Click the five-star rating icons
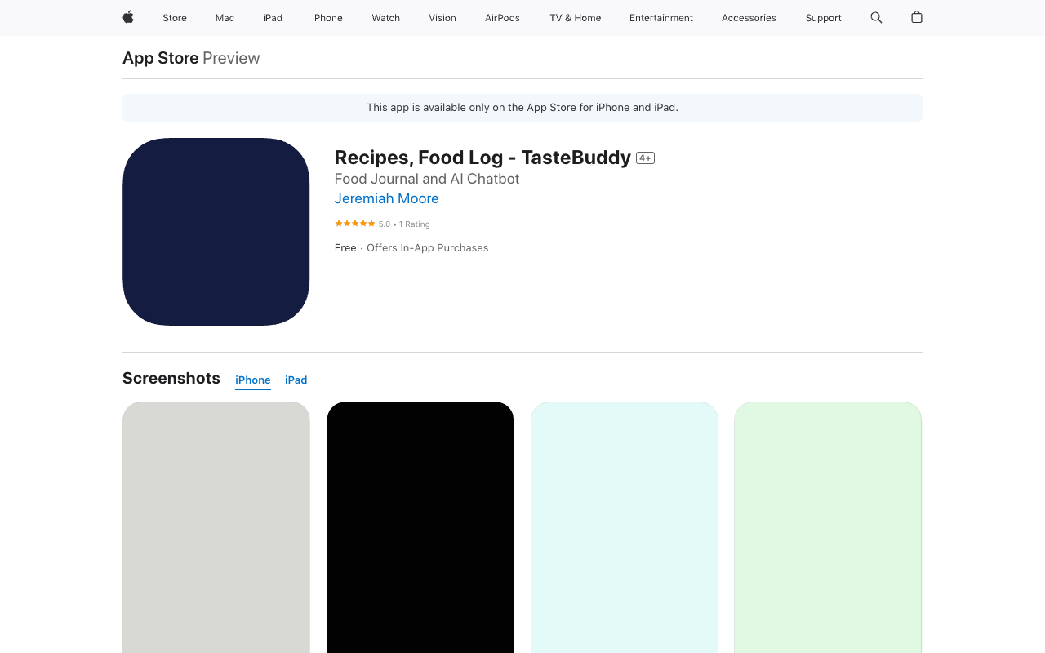 point(355,224)
